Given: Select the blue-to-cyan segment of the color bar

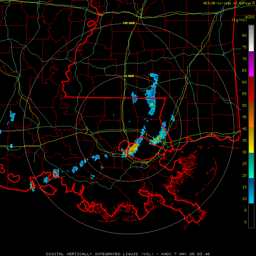Looking at the screenshot, I should click(x=251, y=191).
